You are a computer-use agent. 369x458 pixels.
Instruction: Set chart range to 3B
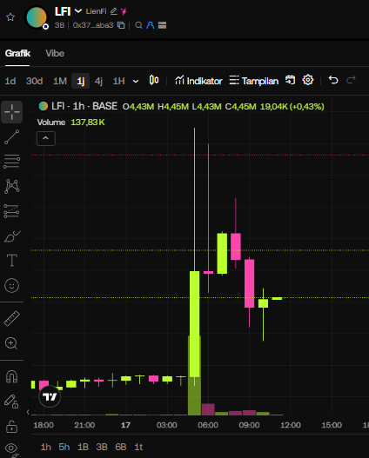[102, 447]
